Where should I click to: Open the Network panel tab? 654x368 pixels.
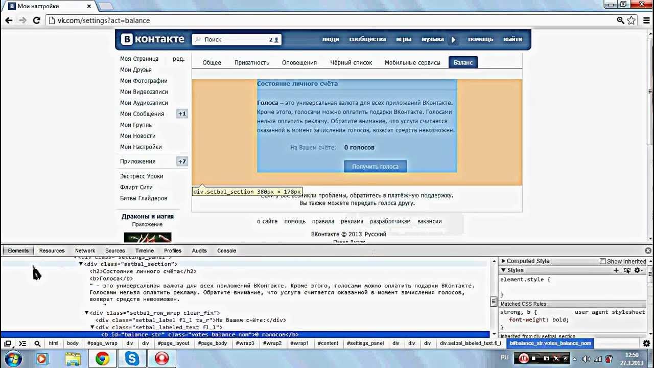85,250
